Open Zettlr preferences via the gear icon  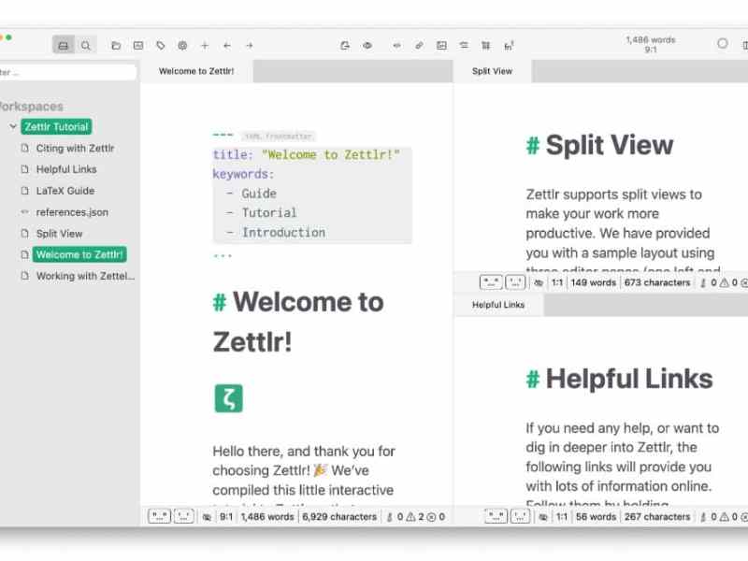[x=183, y=45]
